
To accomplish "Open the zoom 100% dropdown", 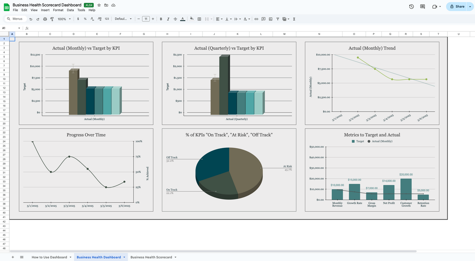I will coord(64,19).
